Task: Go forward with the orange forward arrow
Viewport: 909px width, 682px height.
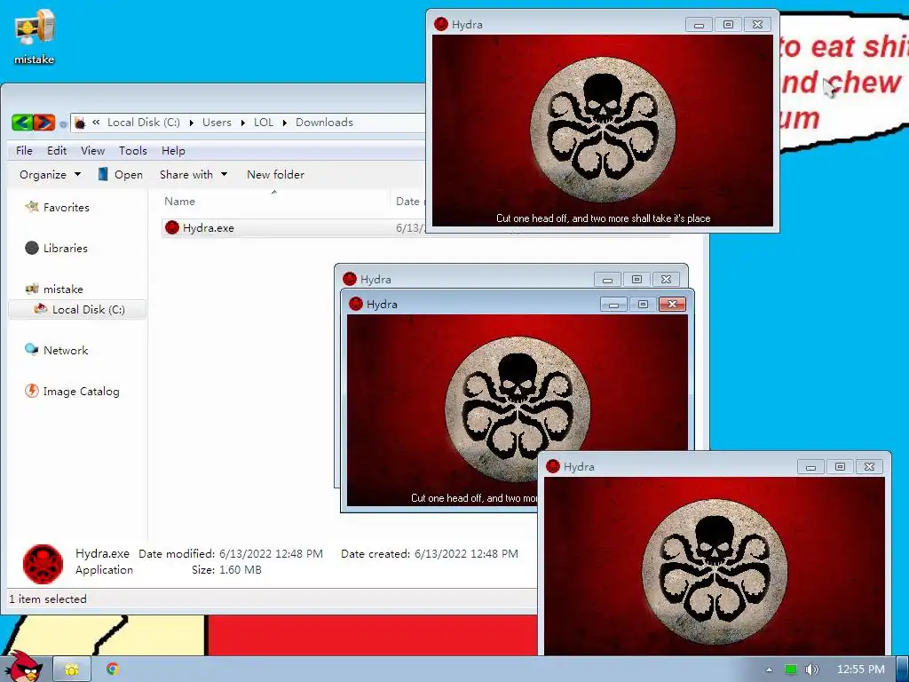Action: 44,123
